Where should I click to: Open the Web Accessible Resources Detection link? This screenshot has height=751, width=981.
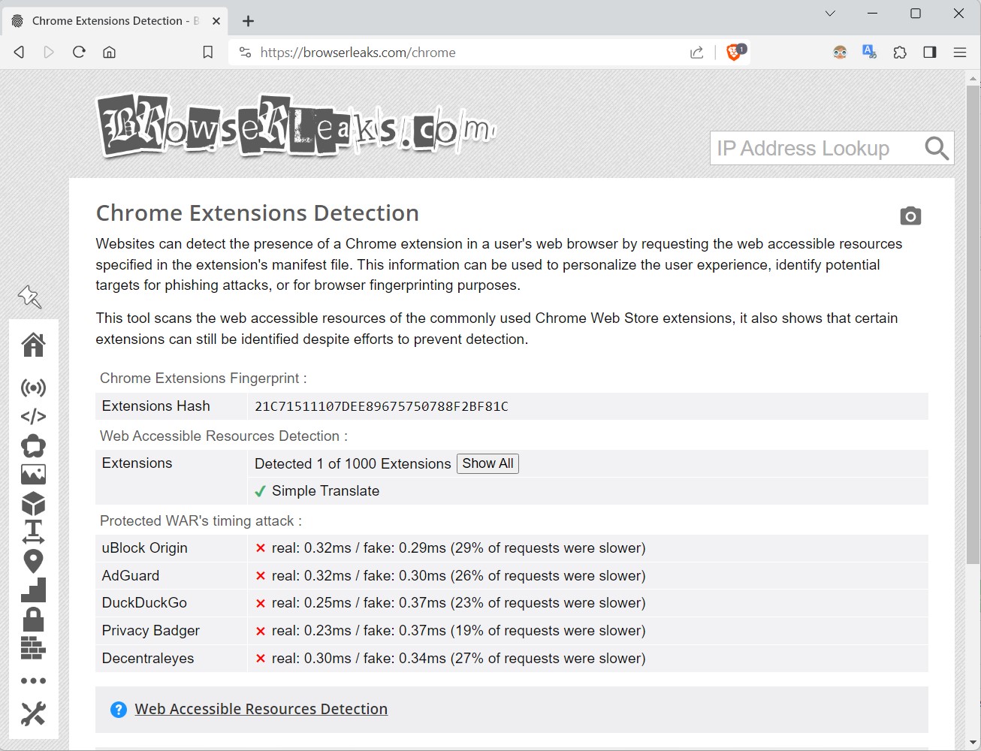[x=261, y=708]
